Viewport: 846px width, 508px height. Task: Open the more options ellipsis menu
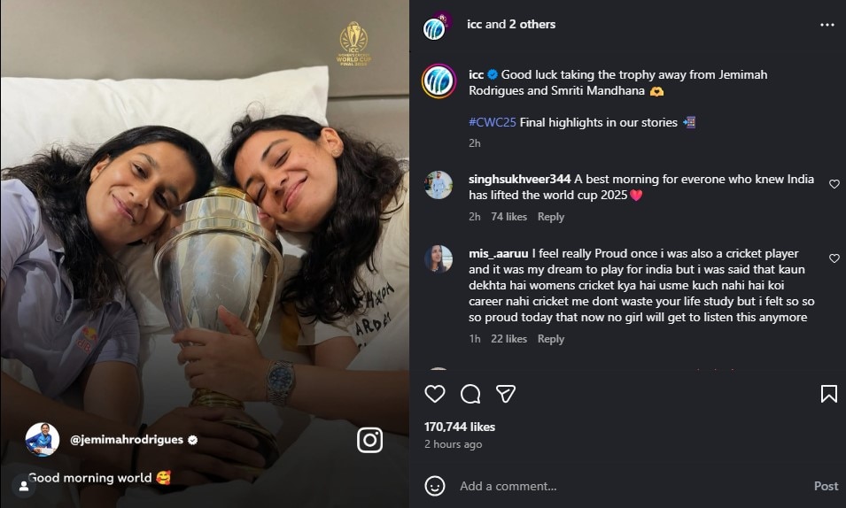coord(827,25)
